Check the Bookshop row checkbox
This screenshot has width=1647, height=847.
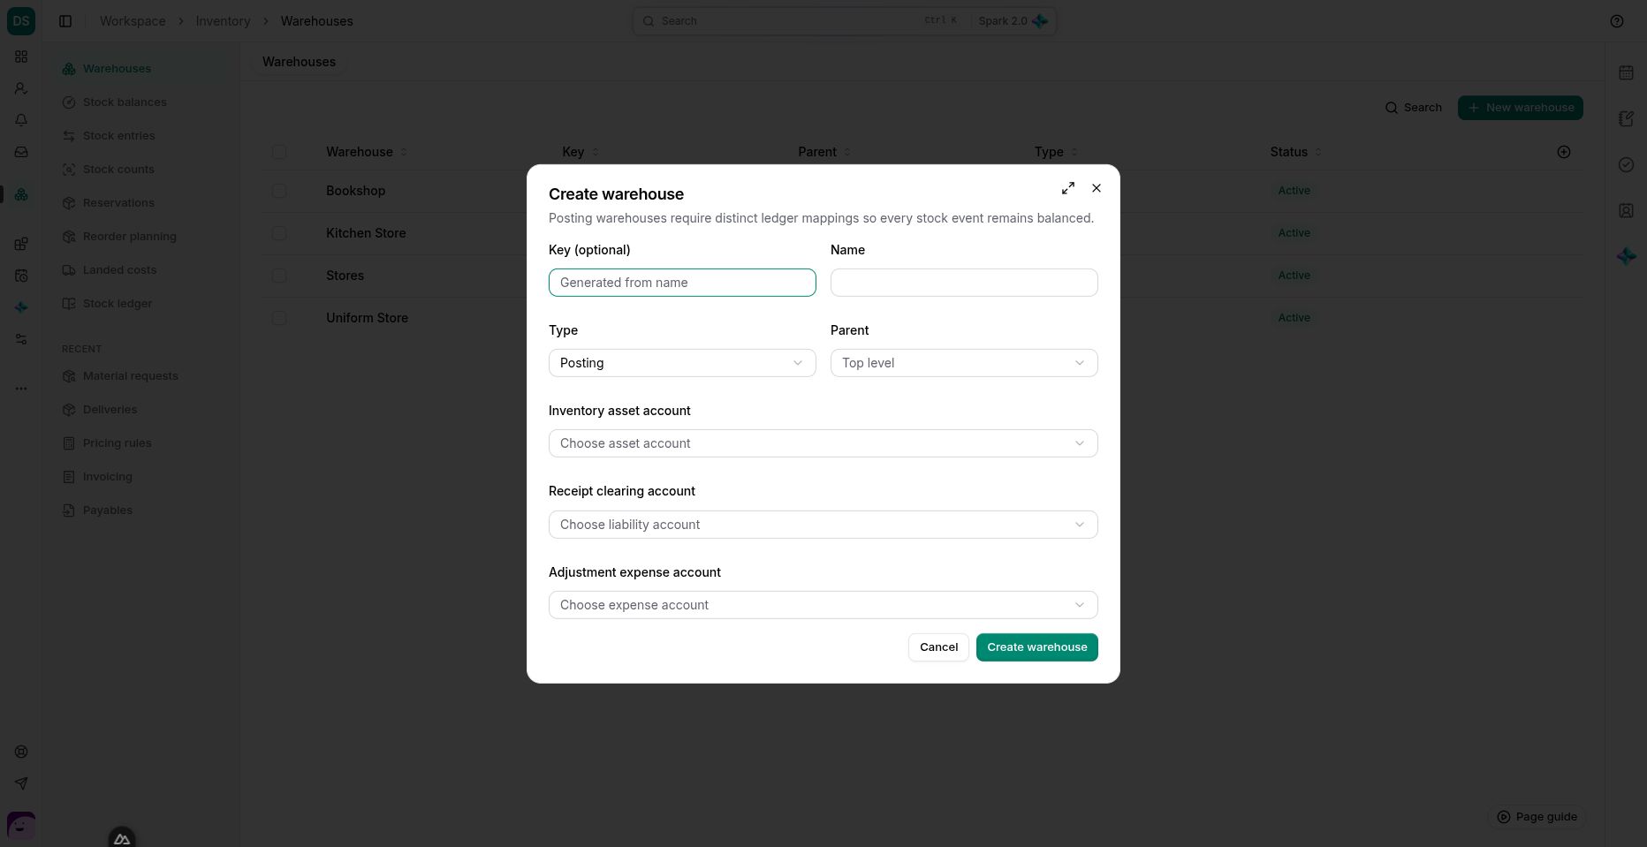[279, 191]
